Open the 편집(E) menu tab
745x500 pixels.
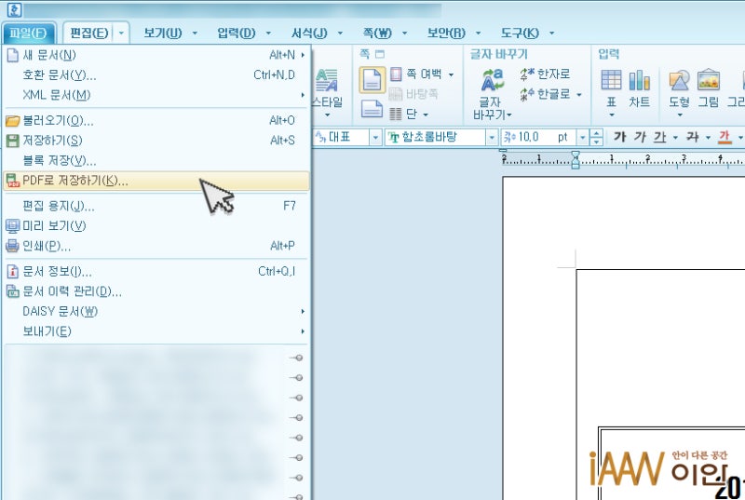click(x=89, y=34)
